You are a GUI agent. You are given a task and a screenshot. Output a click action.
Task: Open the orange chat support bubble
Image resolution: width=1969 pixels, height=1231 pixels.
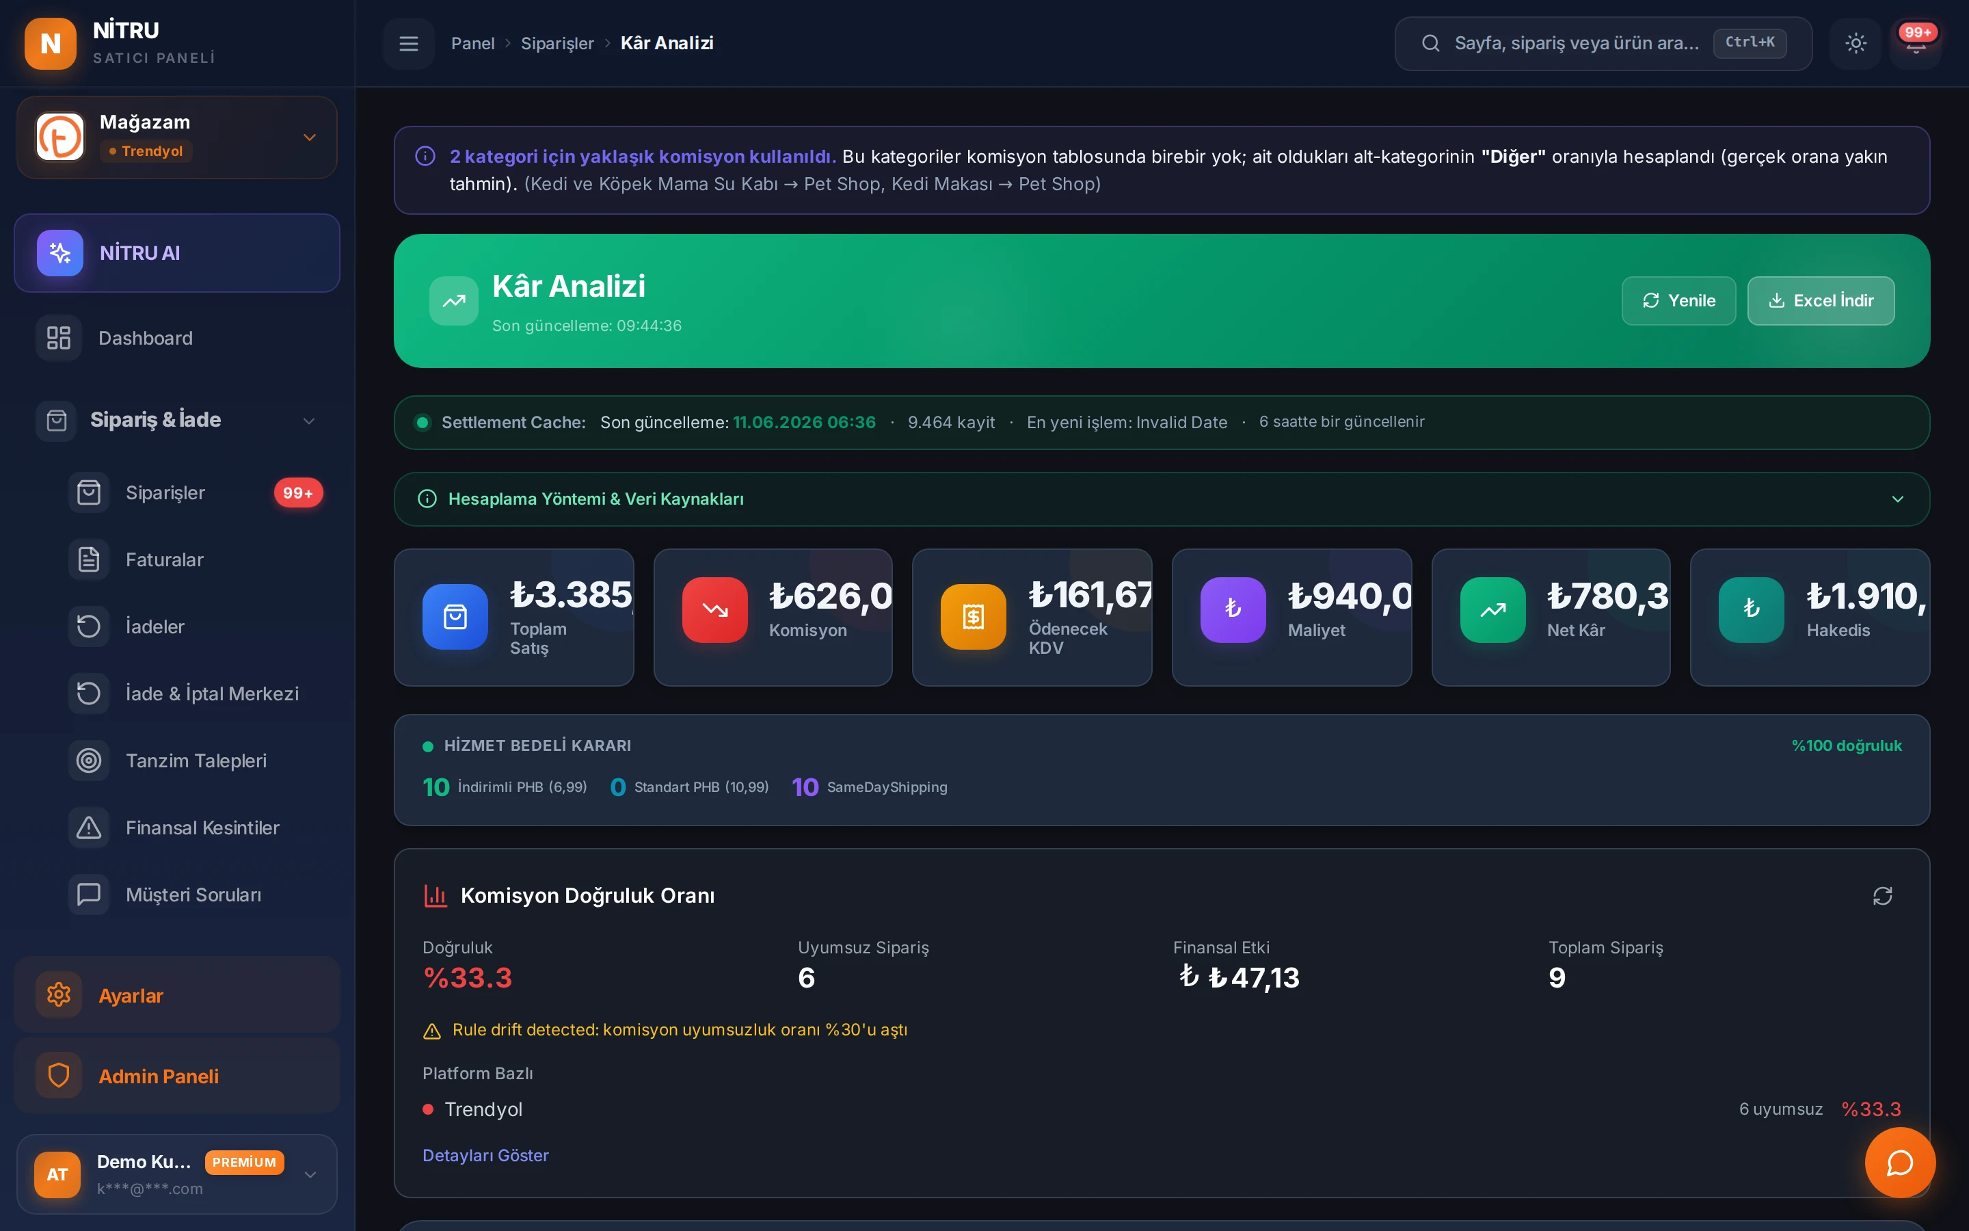(1900, 1163)
